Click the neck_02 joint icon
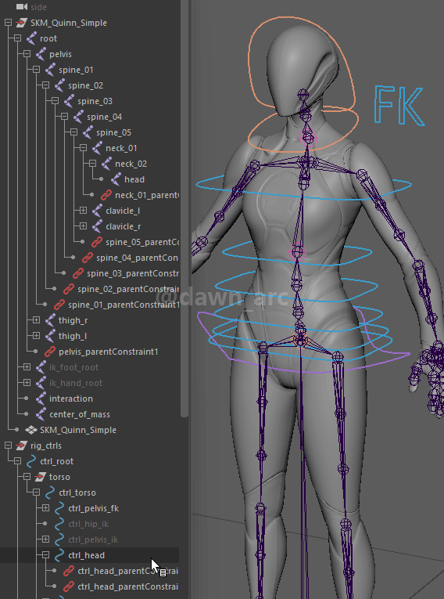The height and width of the screenshot is (599, 444). (x=106, y=164)
